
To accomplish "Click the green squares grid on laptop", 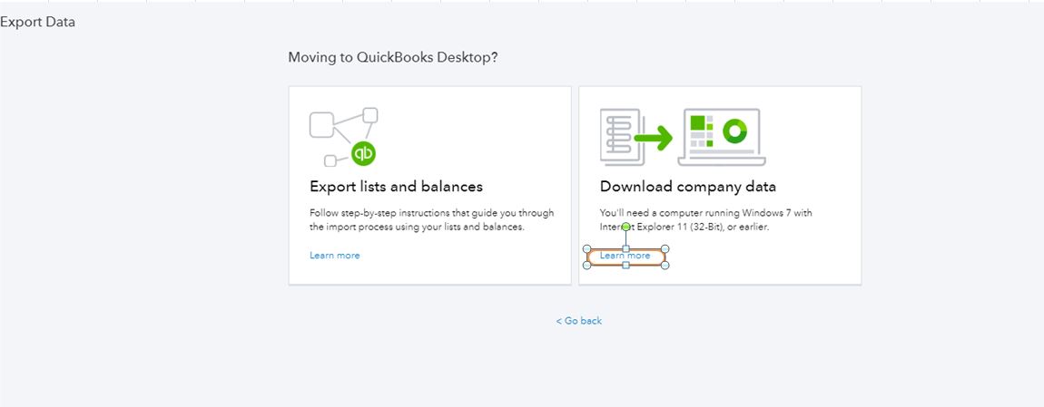I will click(700, 131).
